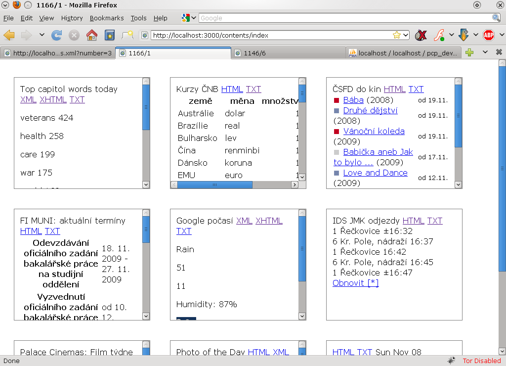Click the Google search engine icon

coord(186,18)
